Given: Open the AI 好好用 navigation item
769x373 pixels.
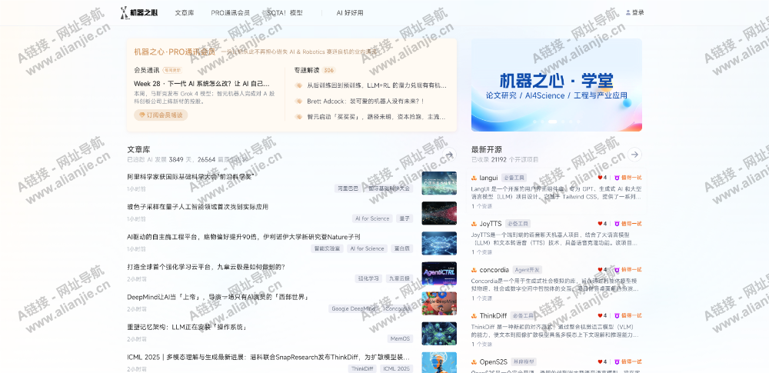Looking at the screenshot, I should tap(350, 13).
